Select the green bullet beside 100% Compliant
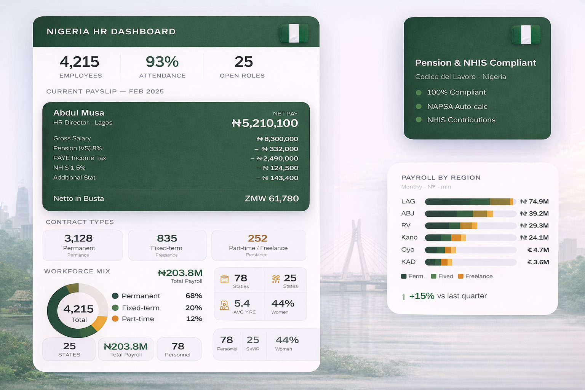 [419, 93]
